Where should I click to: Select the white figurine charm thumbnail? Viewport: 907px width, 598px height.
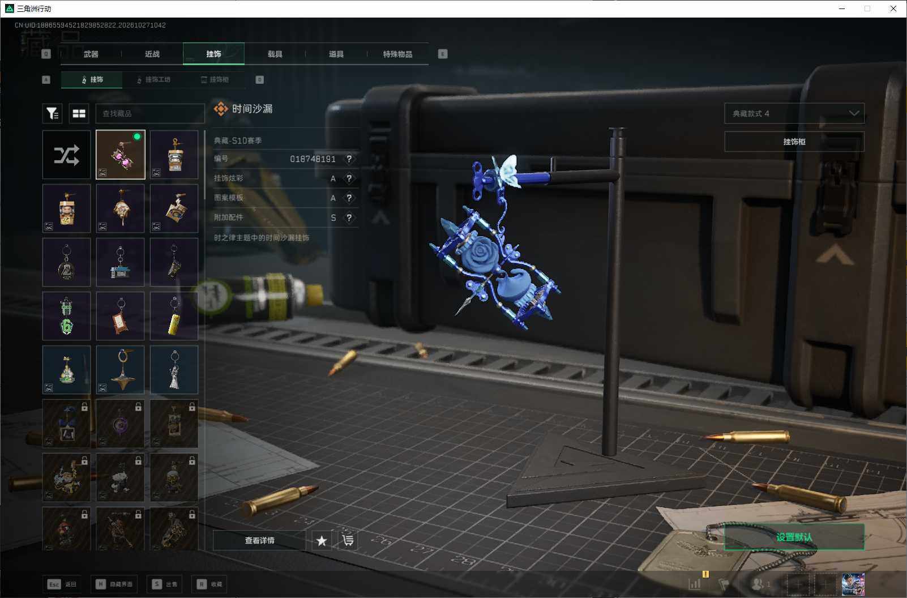click(x=174, y=370)
